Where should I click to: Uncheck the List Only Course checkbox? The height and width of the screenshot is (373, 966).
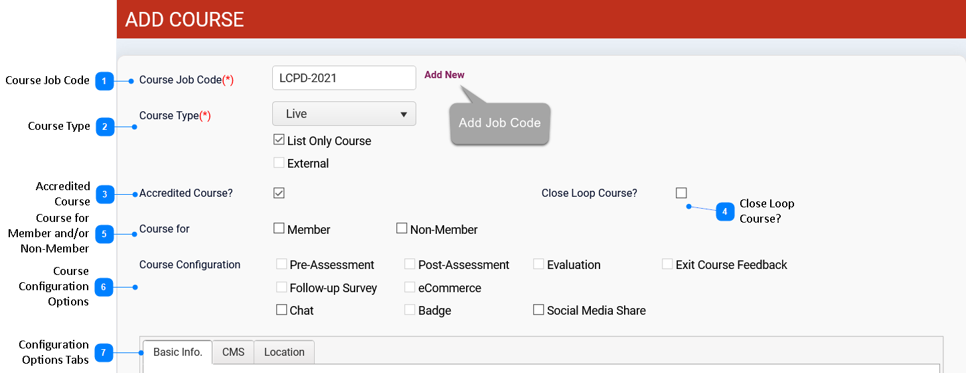(279, 140)
